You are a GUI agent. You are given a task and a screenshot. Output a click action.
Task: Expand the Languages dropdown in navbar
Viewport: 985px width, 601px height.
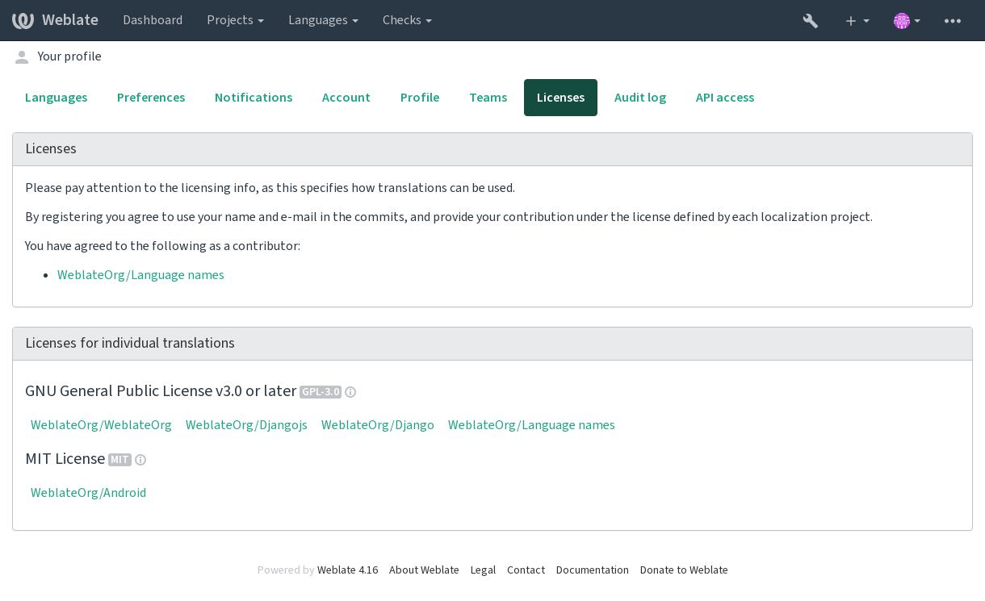tap(323, 20)
